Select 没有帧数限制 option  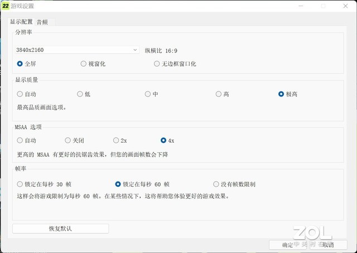coord(234,184)
